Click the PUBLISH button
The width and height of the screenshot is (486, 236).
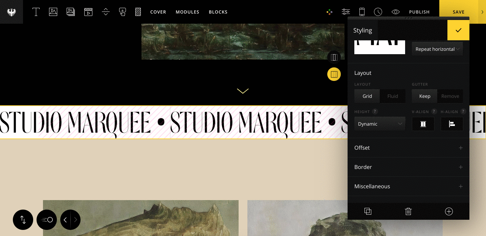pyautogui.click(x=419, y=12)
